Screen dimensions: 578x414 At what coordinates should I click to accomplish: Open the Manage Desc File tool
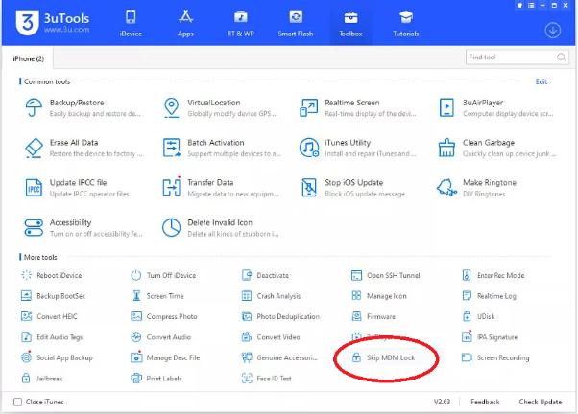click(x=165, y=356)
